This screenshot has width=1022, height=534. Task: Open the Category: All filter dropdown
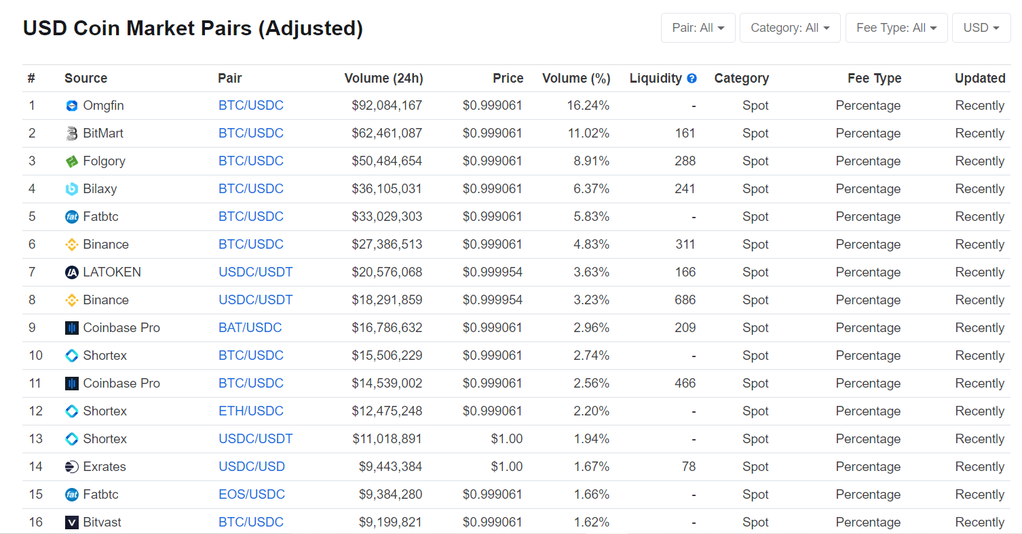[x=790, y=28]
